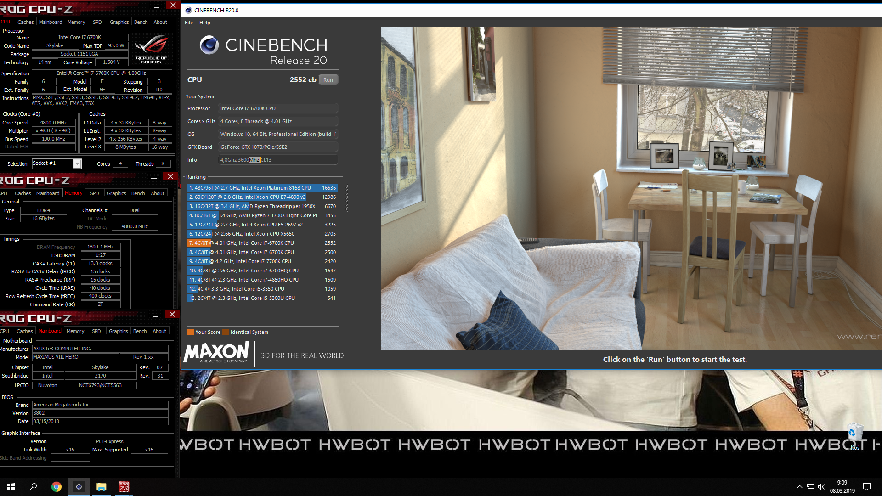Open Graphics tab in bottom CPU-Z window
Image resolution: width=882 pixels, height=496 pixels.
tap(119, 331)
